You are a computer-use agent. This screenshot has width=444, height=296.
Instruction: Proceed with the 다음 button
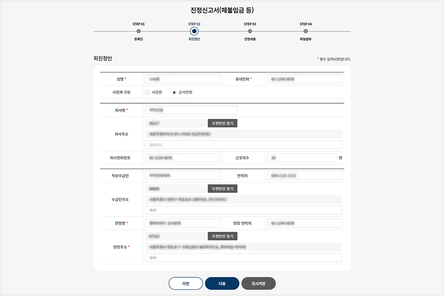coord(222,284)
